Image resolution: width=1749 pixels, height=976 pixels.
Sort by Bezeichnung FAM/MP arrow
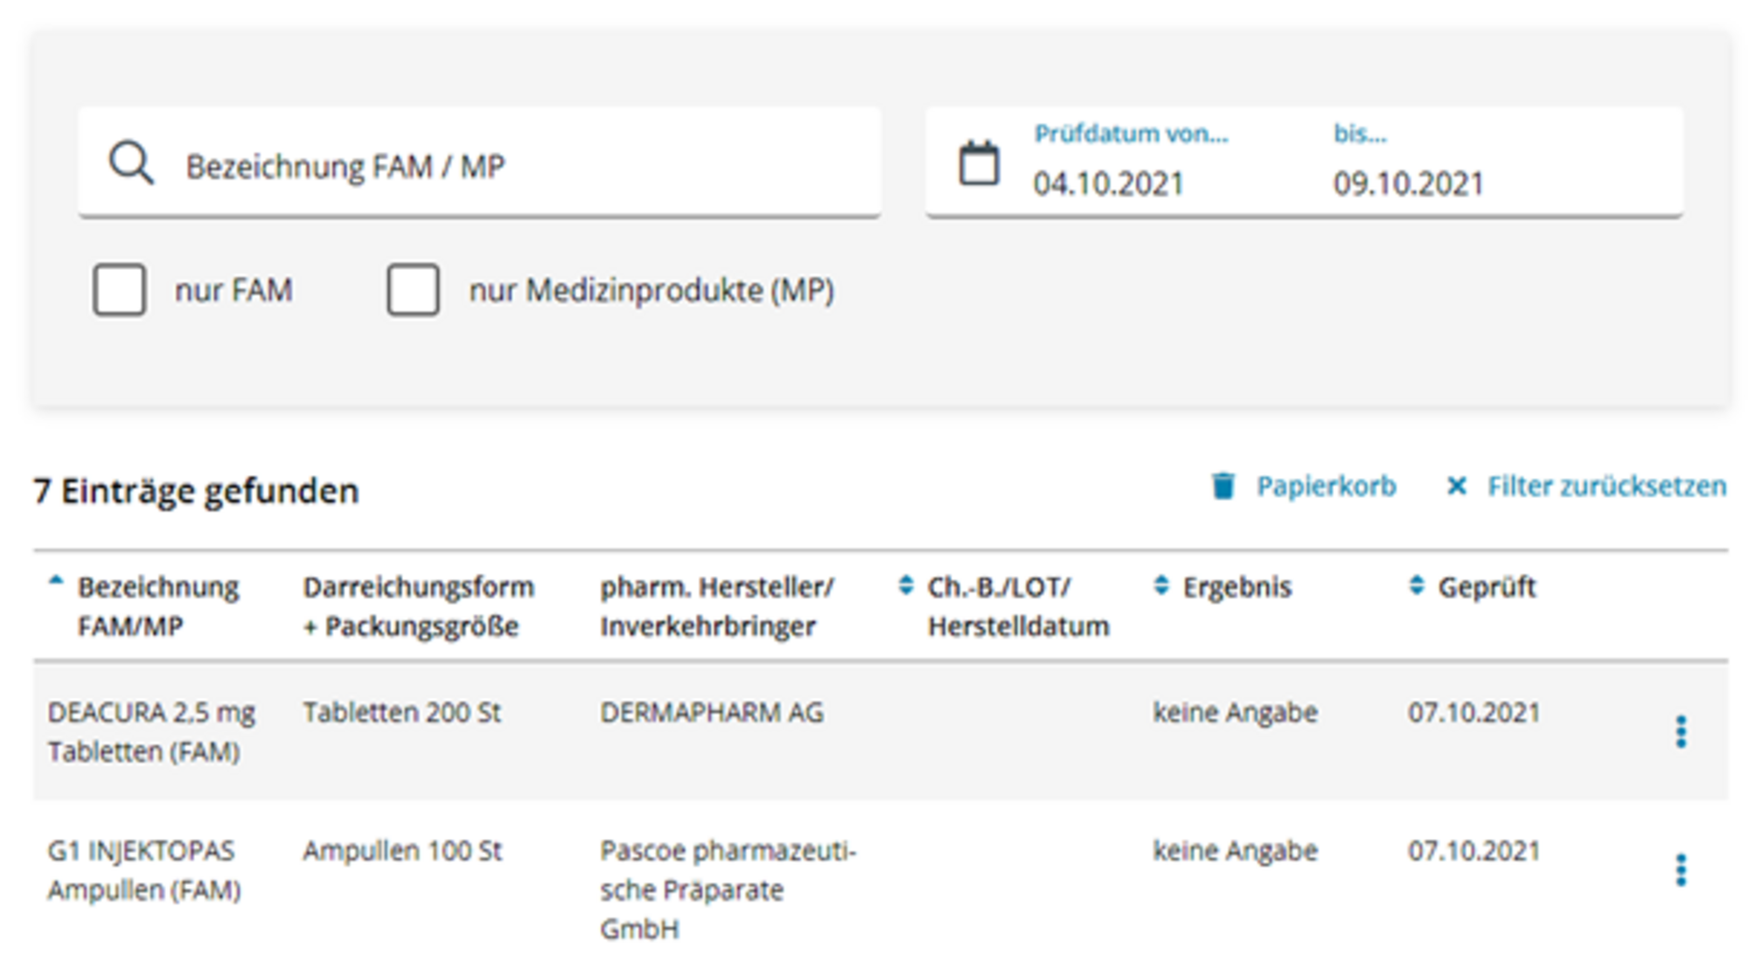(56, 580)
